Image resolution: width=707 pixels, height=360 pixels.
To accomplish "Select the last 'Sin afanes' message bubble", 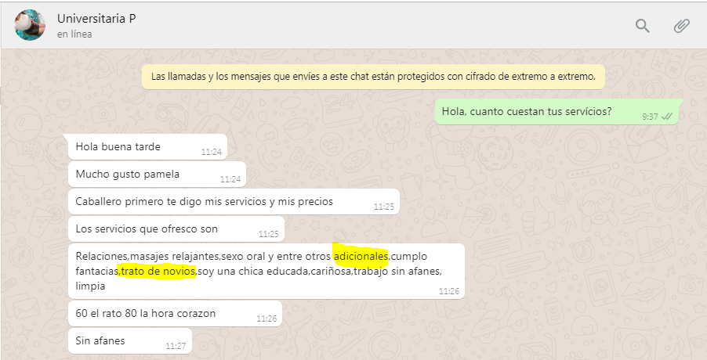I will [x=130, y=341].
